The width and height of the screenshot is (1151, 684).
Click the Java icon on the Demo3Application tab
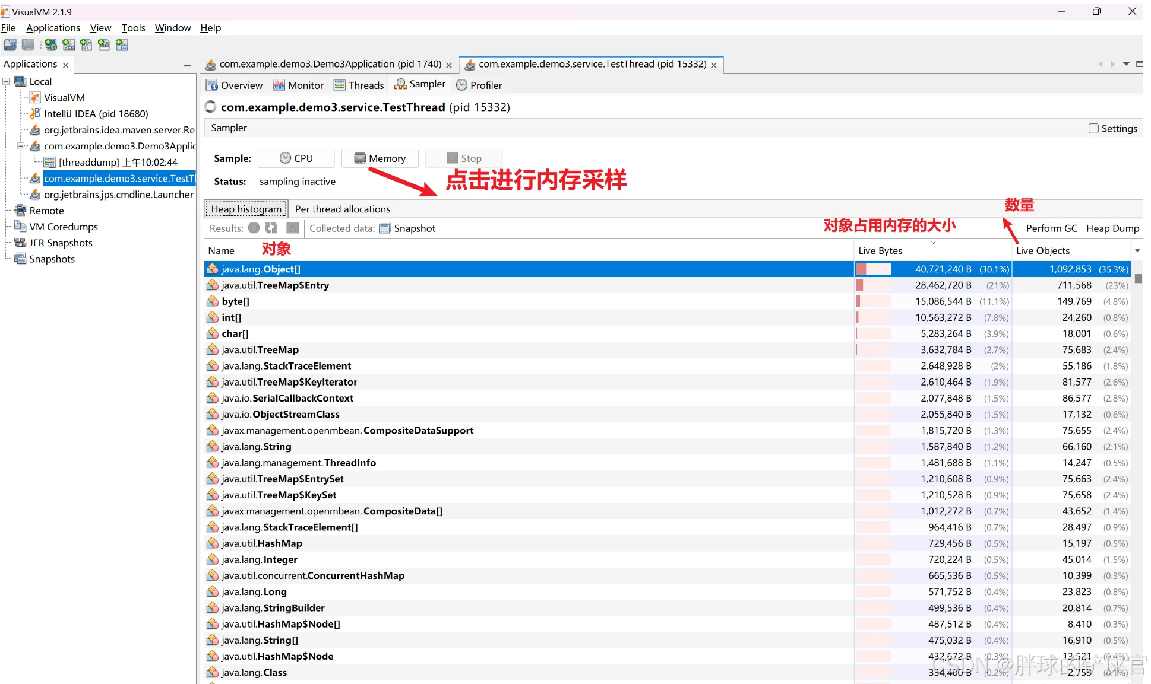210,64
